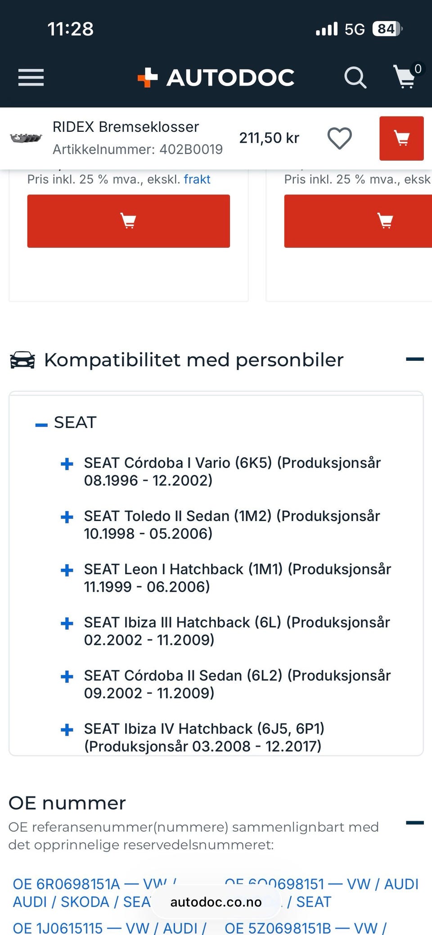The width and height of the screenshot is (432, 935).
Task: Expand SEAT Córdoba I Vario (6K5)
Action: [x=67, y=464]
